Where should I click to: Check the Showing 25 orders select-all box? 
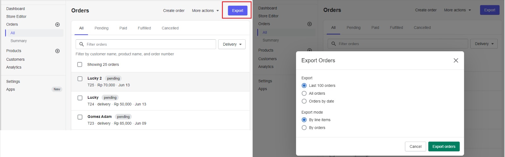tap(80, 64)
